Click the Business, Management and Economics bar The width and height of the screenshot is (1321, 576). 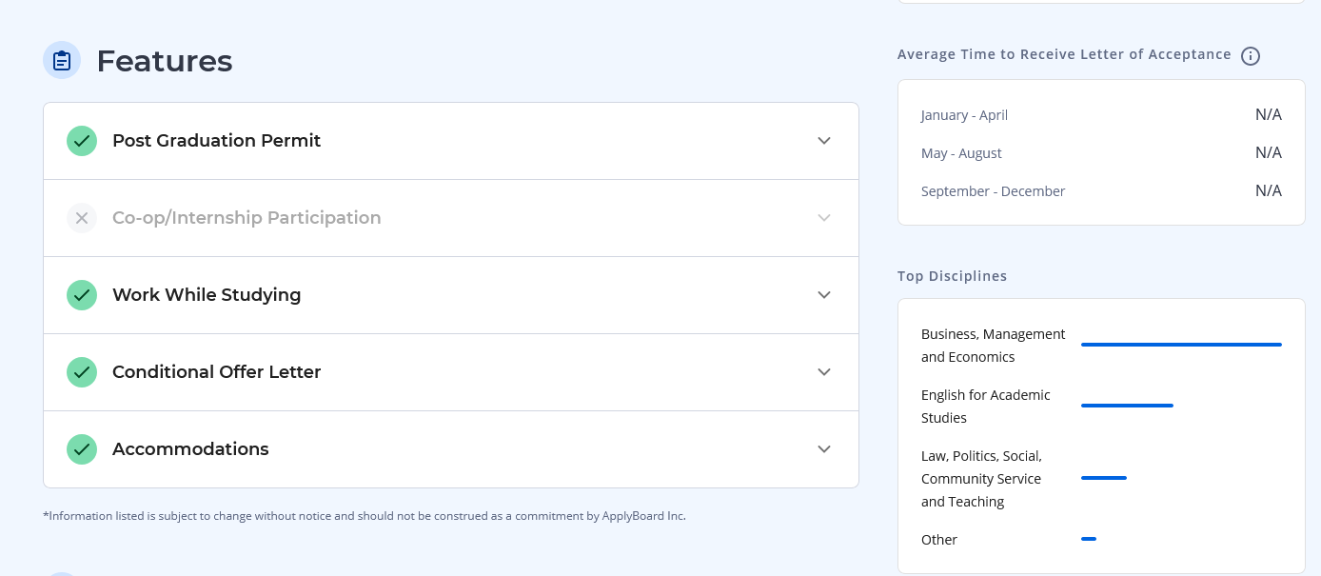pos(1181,345)
